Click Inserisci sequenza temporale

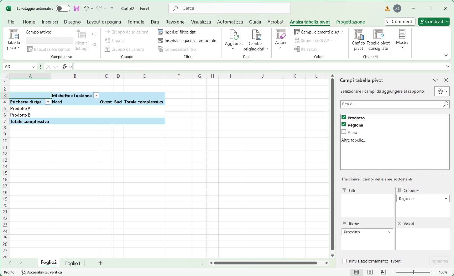pyautogui.click(x=187, y=41)
